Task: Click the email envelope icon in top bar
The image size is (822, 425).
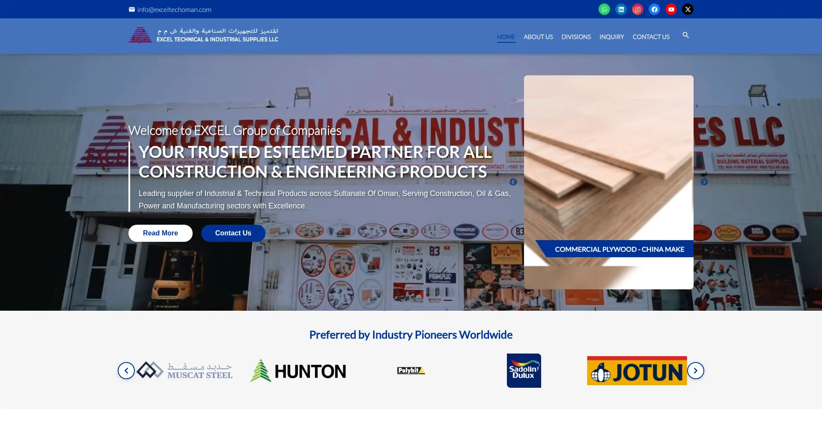Action: pyautogui.click(x=132, y=9)
